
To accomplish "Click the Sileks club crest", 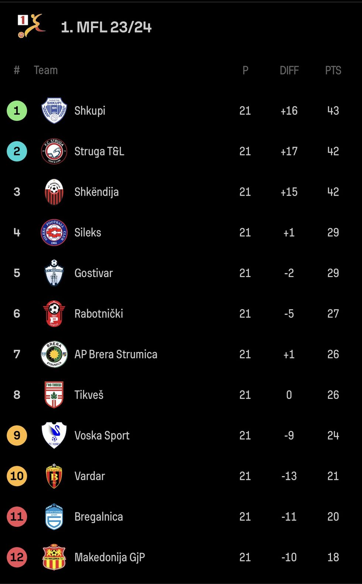I will [54, 232].
